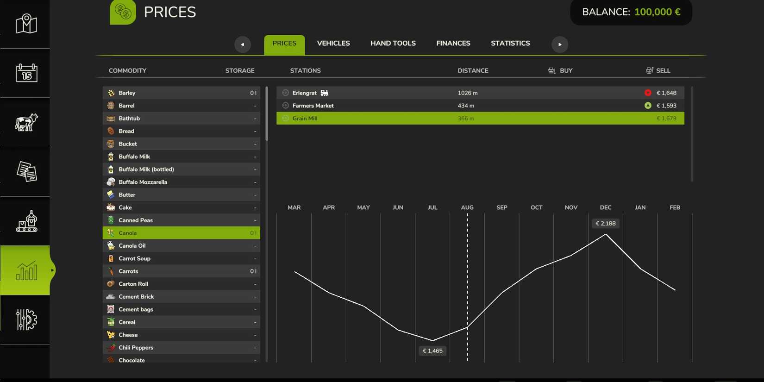Open the production factory icon
Image resolution: width=764 pixels, height=382 pixels.
pyautogui.click(x=26, y=221)
